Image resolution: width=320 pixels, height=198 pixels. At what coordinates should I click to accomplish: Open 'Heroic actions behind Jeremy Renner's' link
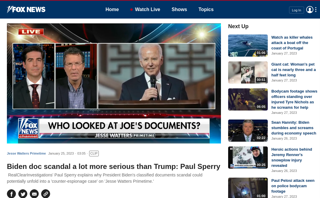(x=292, y=158)
